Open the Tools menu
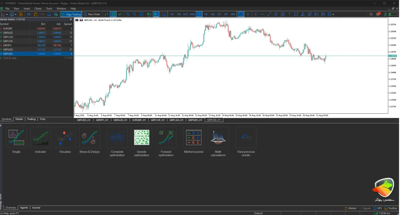The width and height of the screenshot is (401, 215). (x=49, y=8)
